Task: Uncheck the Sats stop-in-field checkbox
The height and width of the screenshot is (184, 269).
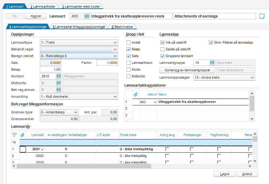Action: 128,56
